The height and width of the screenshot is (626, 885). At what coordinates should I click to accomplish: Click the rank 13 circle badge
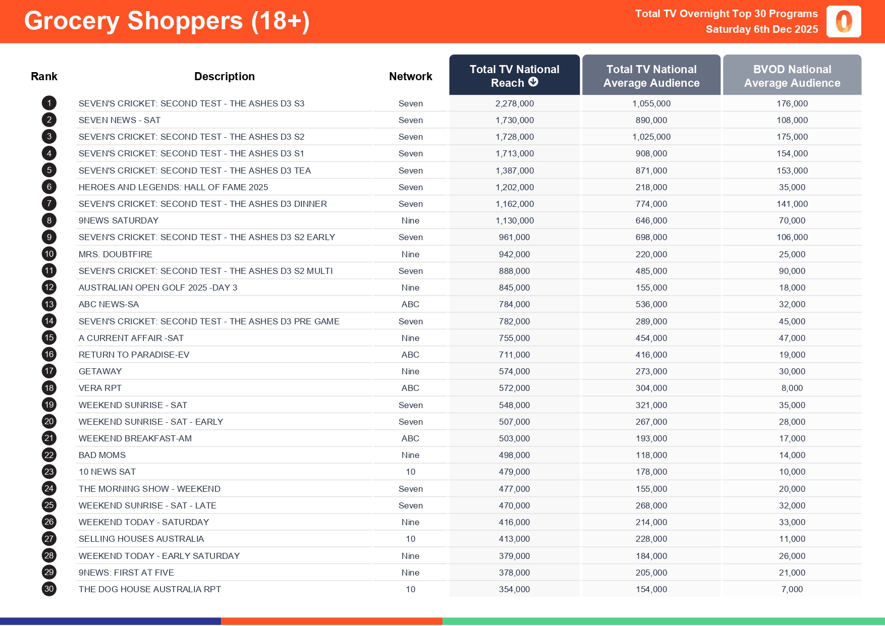[49, 304]
